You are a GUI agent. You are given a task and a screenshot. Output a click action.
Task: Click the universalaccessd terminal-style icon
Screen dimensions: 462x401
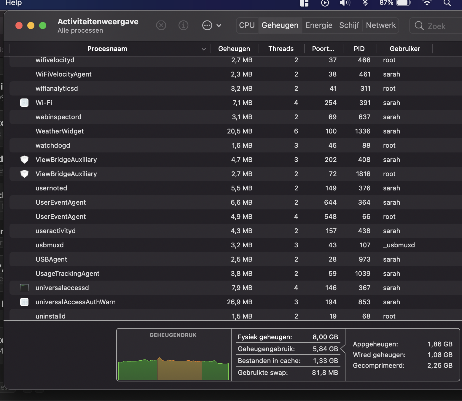(24, 288)
